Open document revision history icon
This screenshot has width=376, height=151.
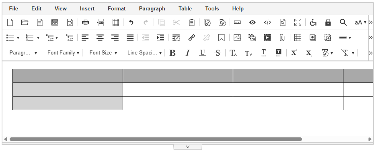[70, 22]
